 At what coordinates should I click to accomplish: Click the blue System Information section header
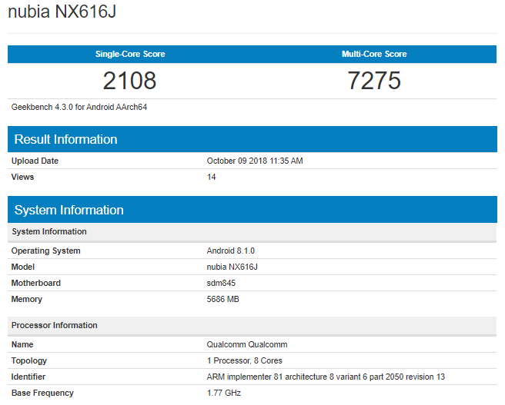click(69, 211)
